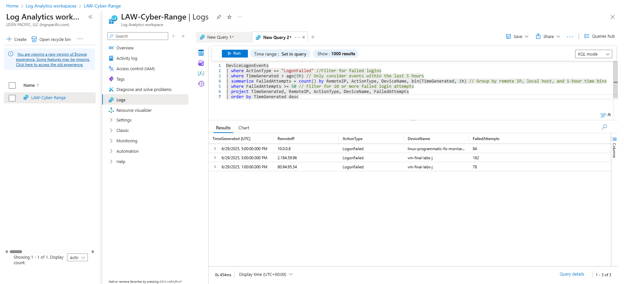Open recycle bin
The width and height of the screenshot is (624, 284).
tap(51, 39)
